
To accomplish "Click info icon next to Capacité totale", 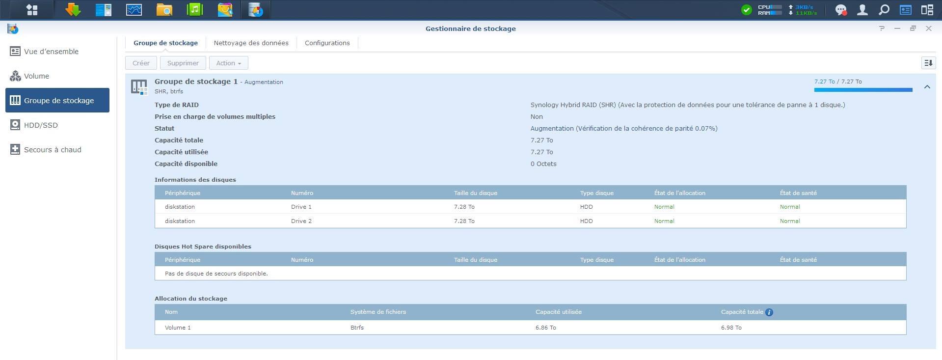I will 769,312.
